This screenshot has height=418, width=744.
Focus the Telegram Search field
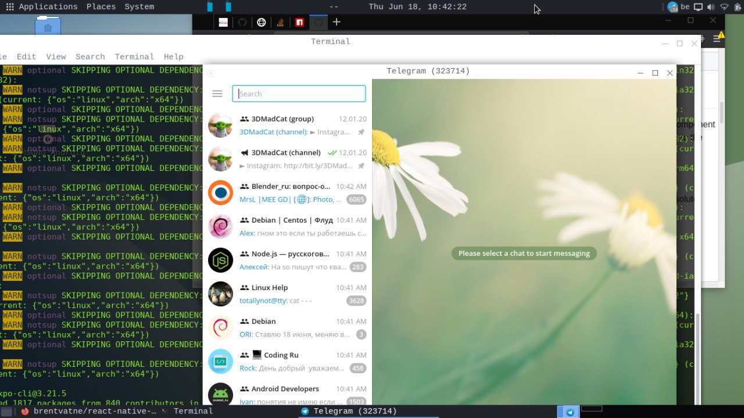pyautogui.click(x=299, y=94)
